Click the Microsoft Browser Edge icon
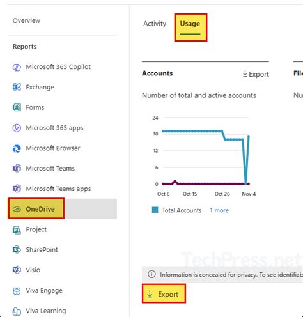The height and width of the screenshot is (317, 303). [x=17, y=148]
